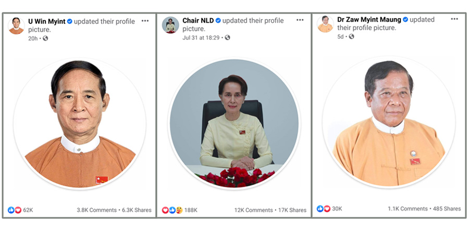The width and height of the screenshot is (469, 234).
Task: Open the 1.1K Comments link
Action: click(x=408, y=209)
